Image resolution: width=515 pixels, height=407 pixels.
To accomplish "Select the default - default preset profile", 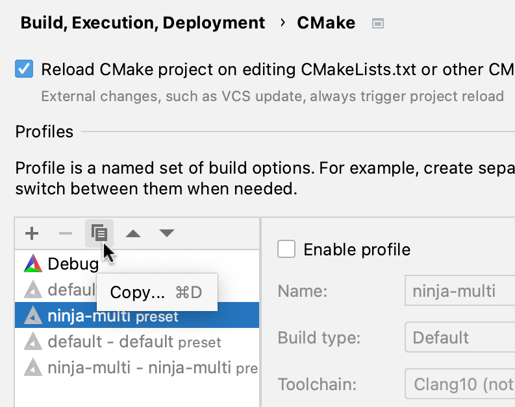I will tap(134, 342).
